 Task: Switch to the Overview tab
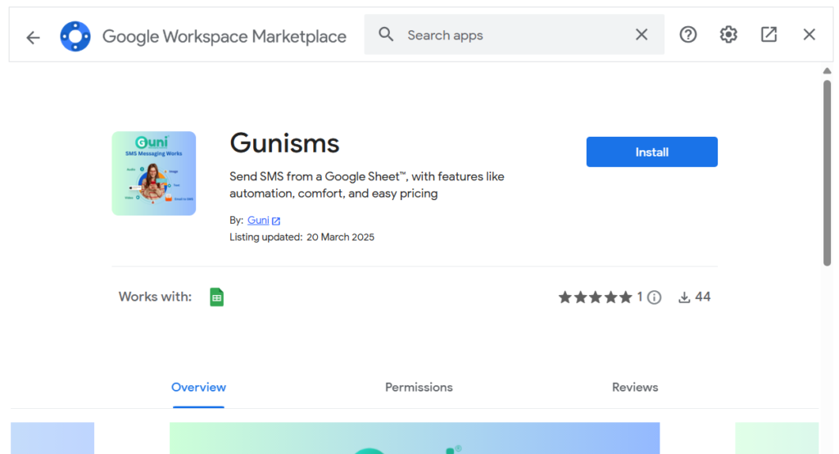pos(198,387)
